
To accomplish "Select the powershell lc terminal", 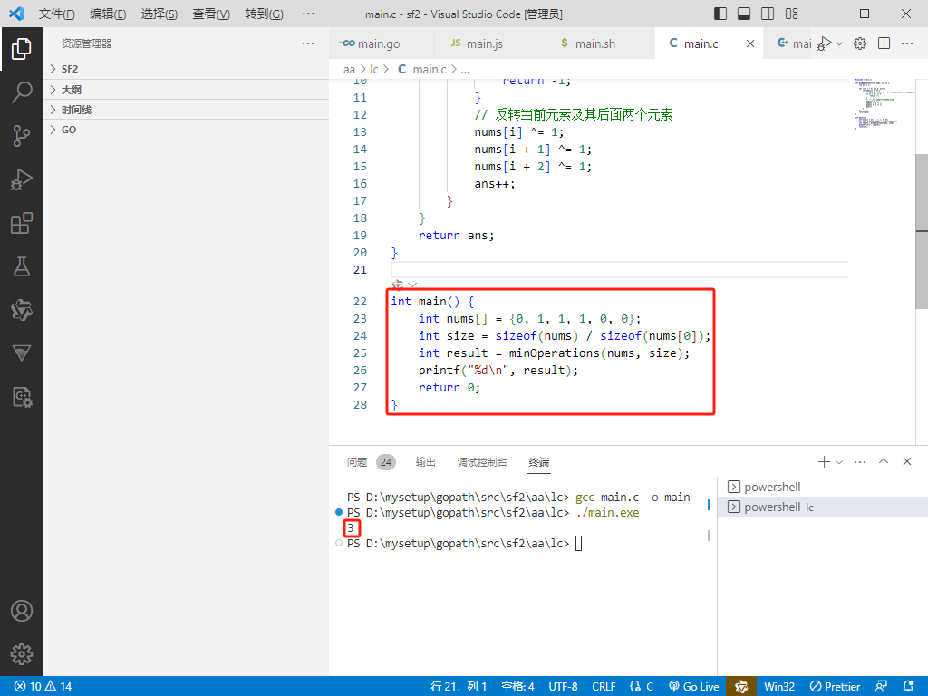I will [x=823, y=507].
